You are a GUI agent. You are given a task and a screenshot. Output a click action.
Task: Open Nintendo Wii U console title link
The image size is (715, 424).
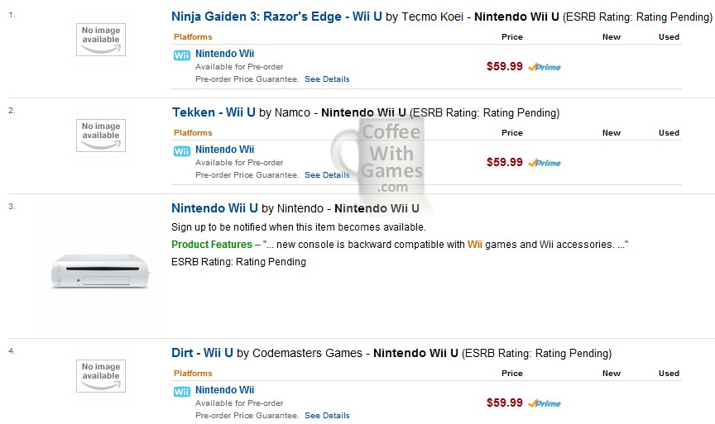click(x=215, y=208)
